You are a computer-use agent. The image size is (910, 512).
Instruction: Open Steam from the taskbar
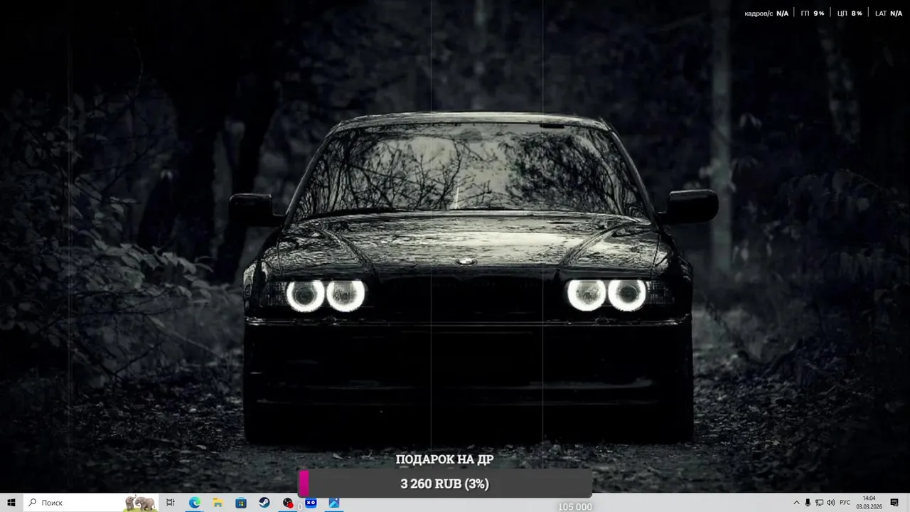point(264,503)
